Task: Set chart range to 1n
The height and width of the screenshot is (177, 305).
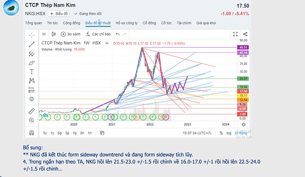Action: click(x=89, y=133)
